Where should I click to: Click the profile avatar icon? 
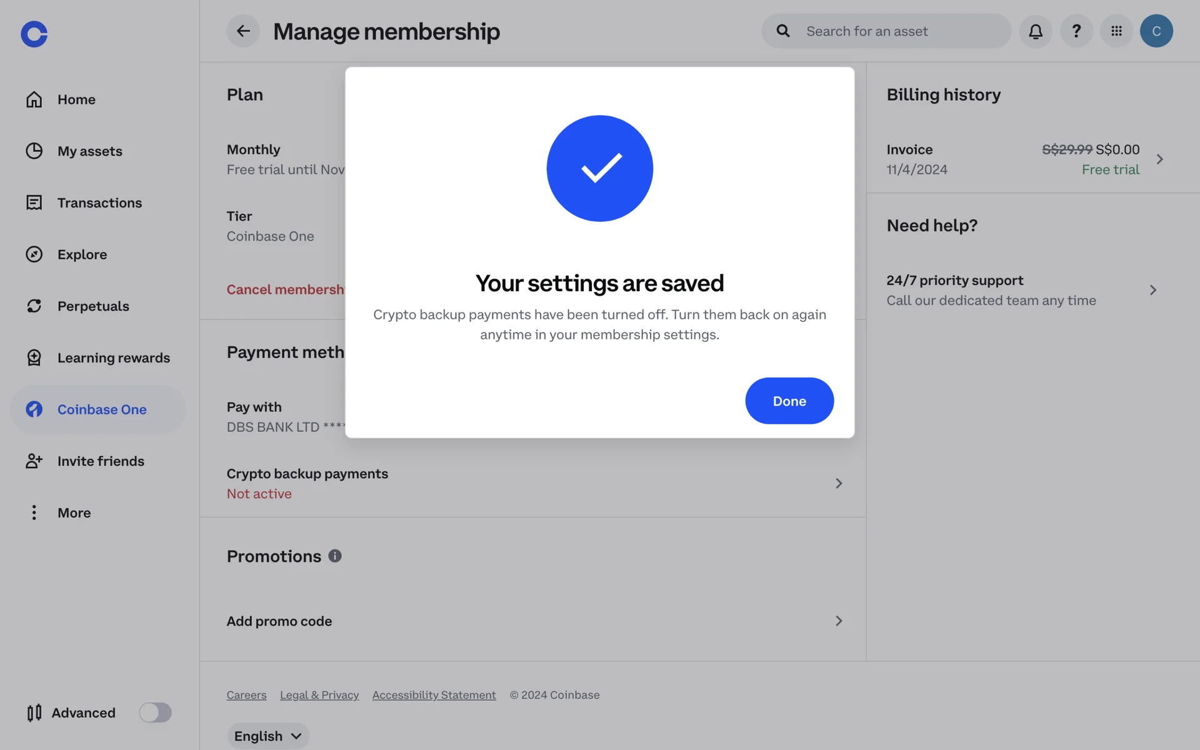coord(1156,31)
